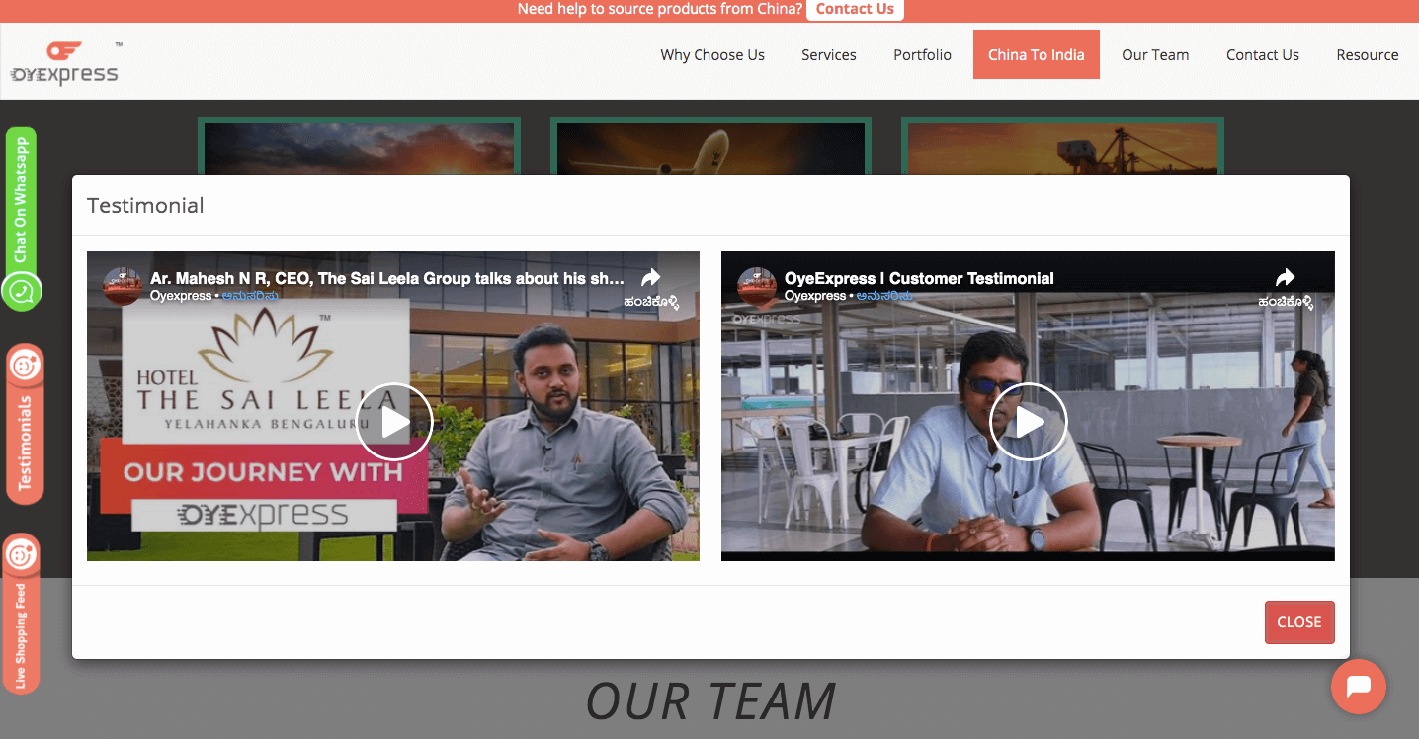Click the WhatsApp chat icon
The image size is (1419, 739).
click(x=22, y=291)
